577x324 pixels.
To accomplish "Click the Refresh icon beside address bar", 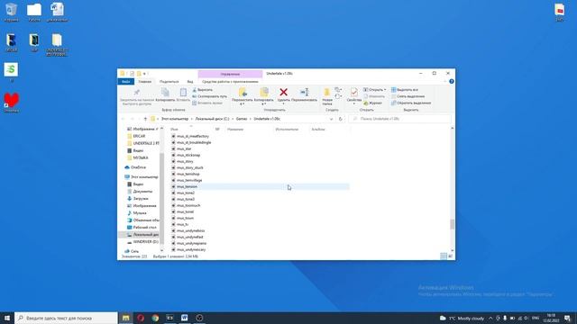I will coord(341,119).
